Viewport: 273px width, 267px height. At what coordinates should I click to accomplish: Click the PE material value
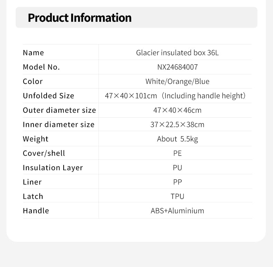[x=177, y=153]
